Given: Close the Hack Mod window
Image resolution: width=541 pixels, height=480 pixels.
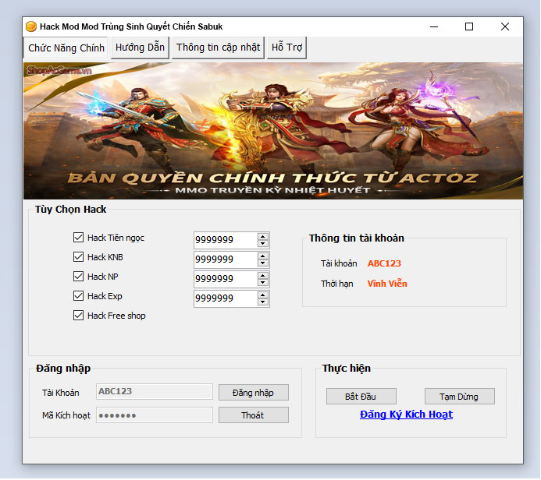Looking at the screenshot, I should pos(505,26).
